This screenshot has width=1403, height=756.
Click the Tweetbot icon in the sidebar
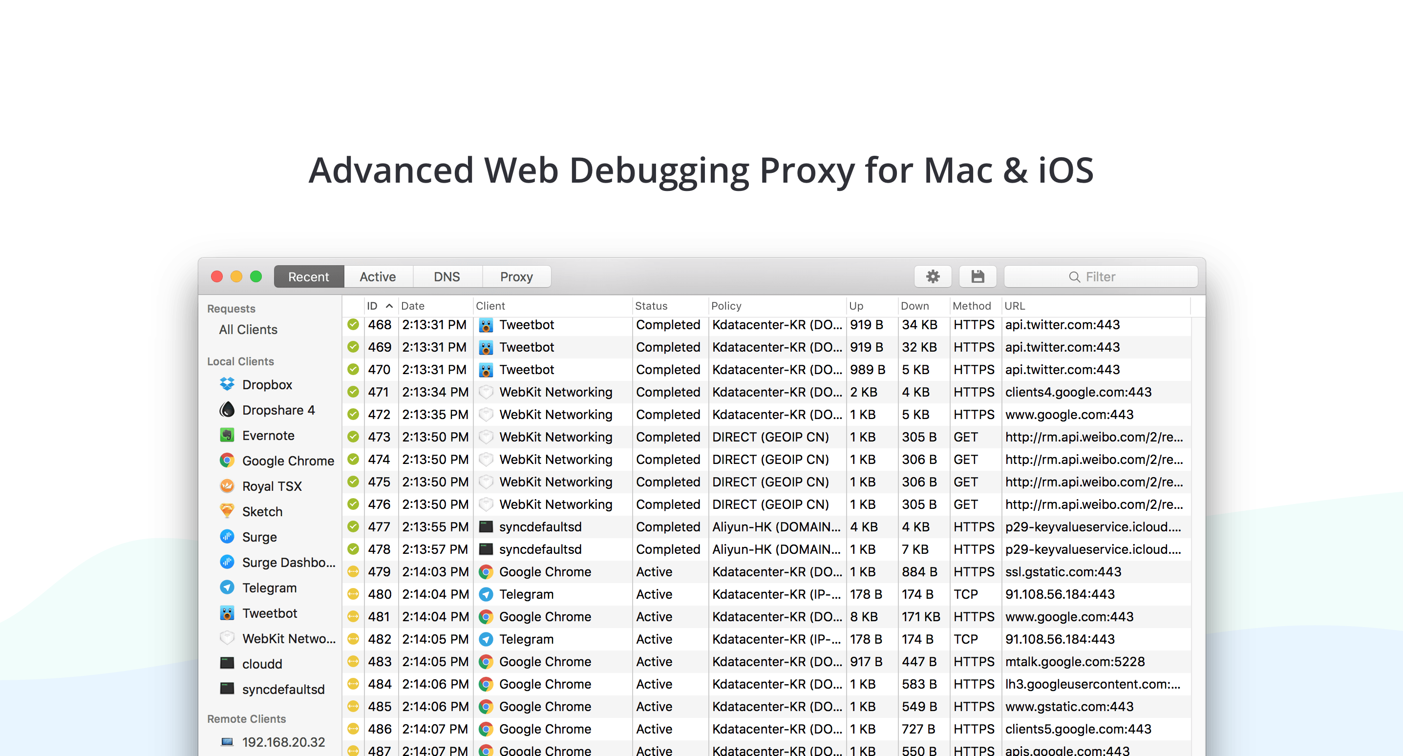[x=227, y=613]
